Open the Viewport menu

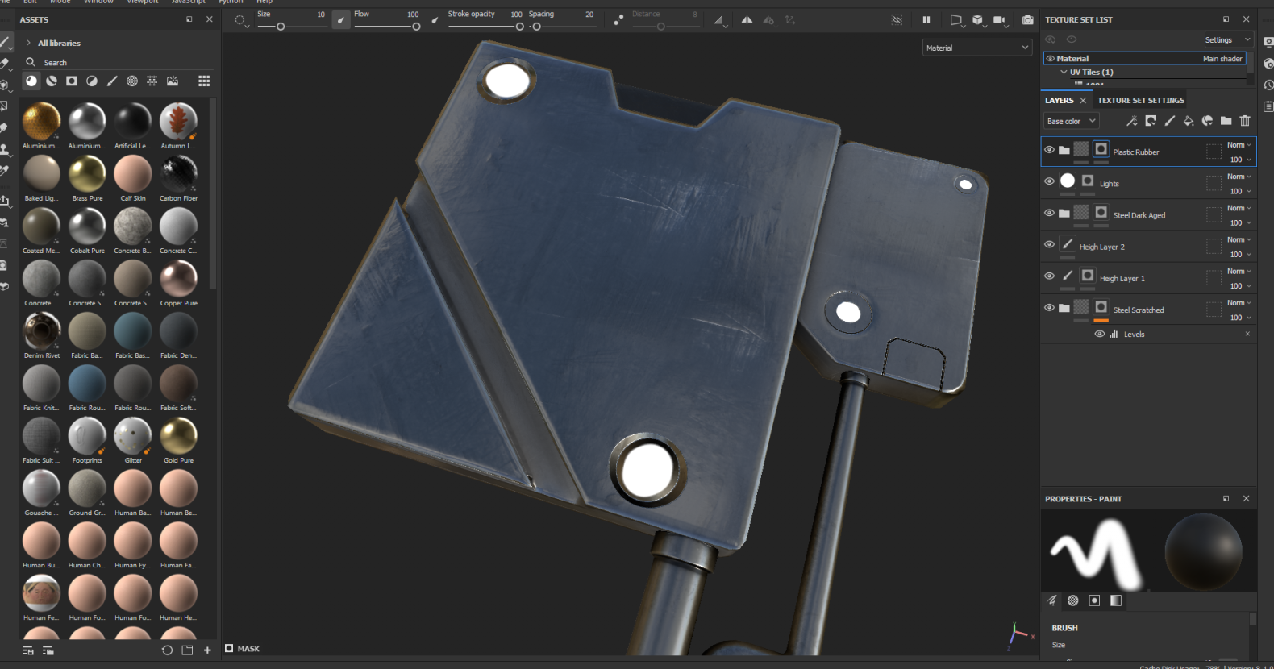tap(143, 2)
